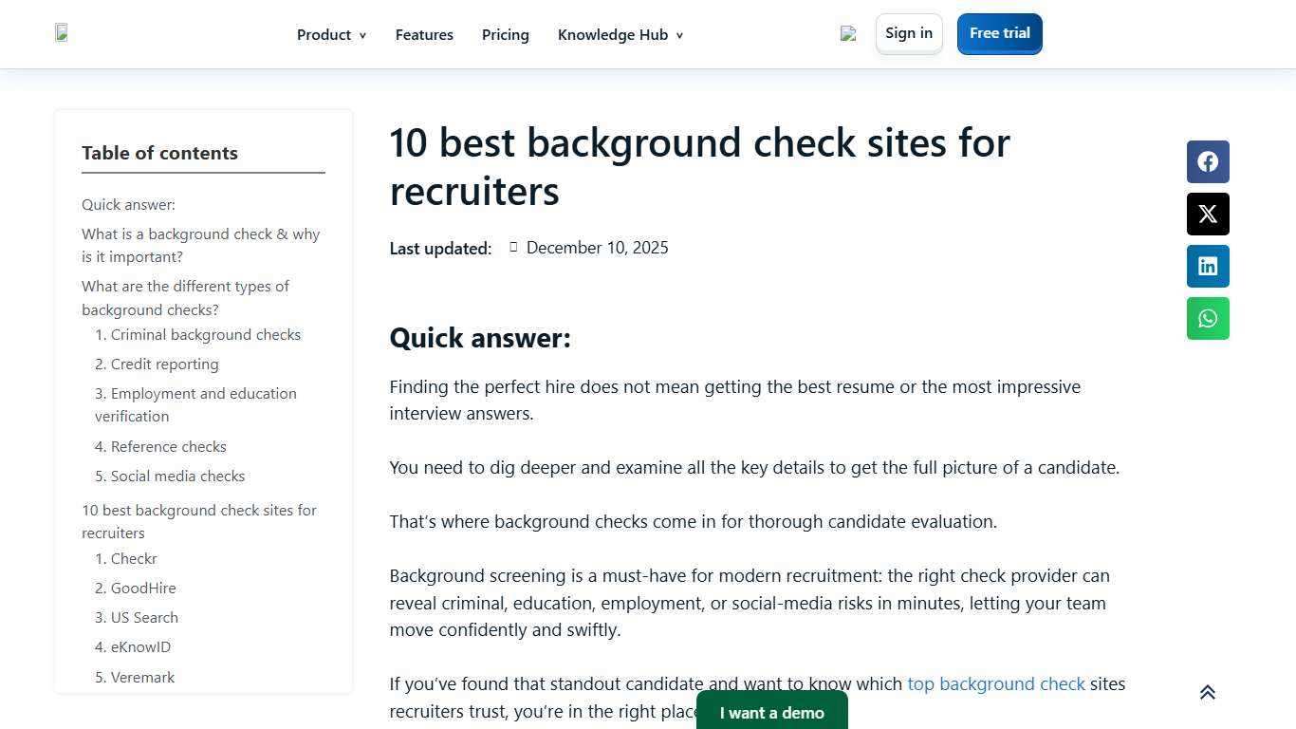
Task: Select Pricing in the navigation
Action: coord(505,34)
